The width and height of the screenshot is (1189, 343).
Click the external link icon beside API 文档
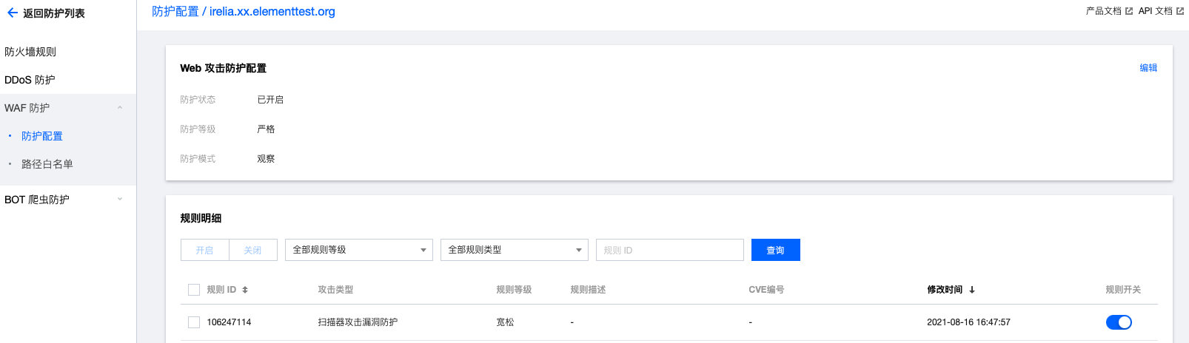[1180, 11]
